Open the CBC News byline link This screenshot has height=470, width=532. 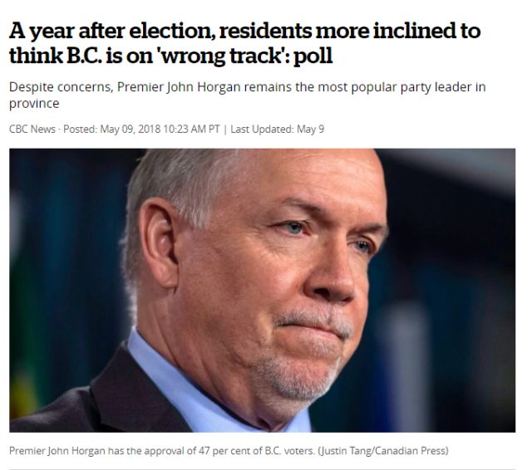coord(32,129)
